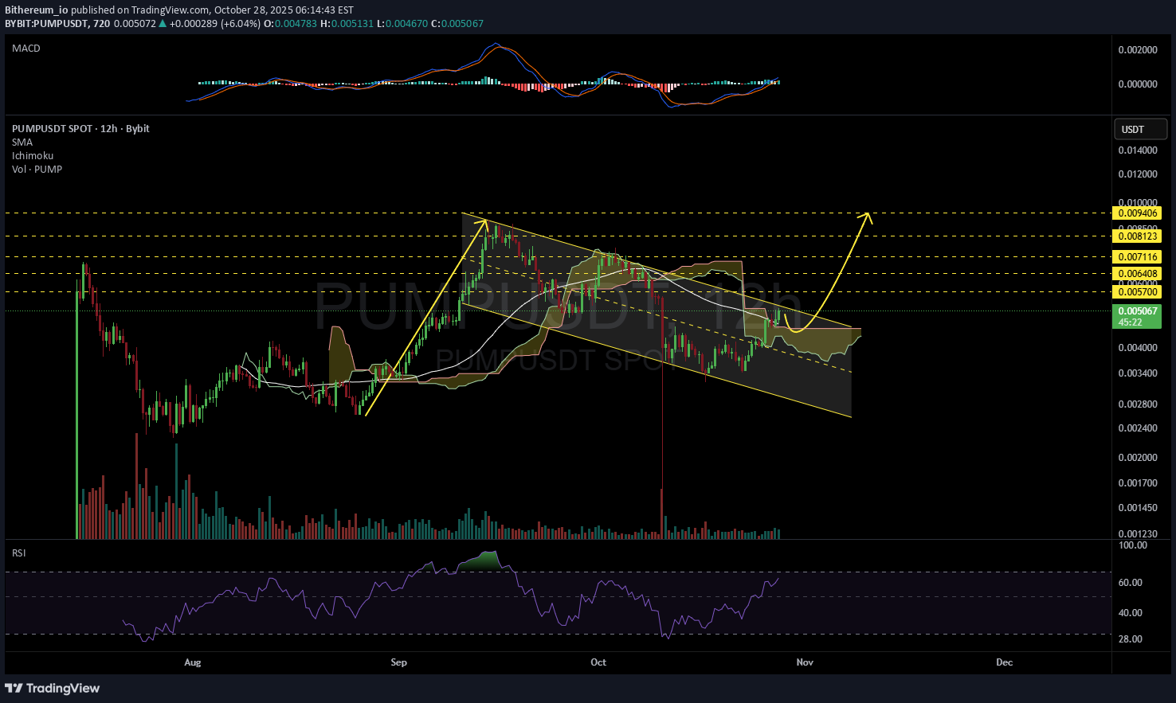Viewport: 1176px width, 703px height.
Task: Select the 0.008123 price level label
Action: tap(1137, 236)
